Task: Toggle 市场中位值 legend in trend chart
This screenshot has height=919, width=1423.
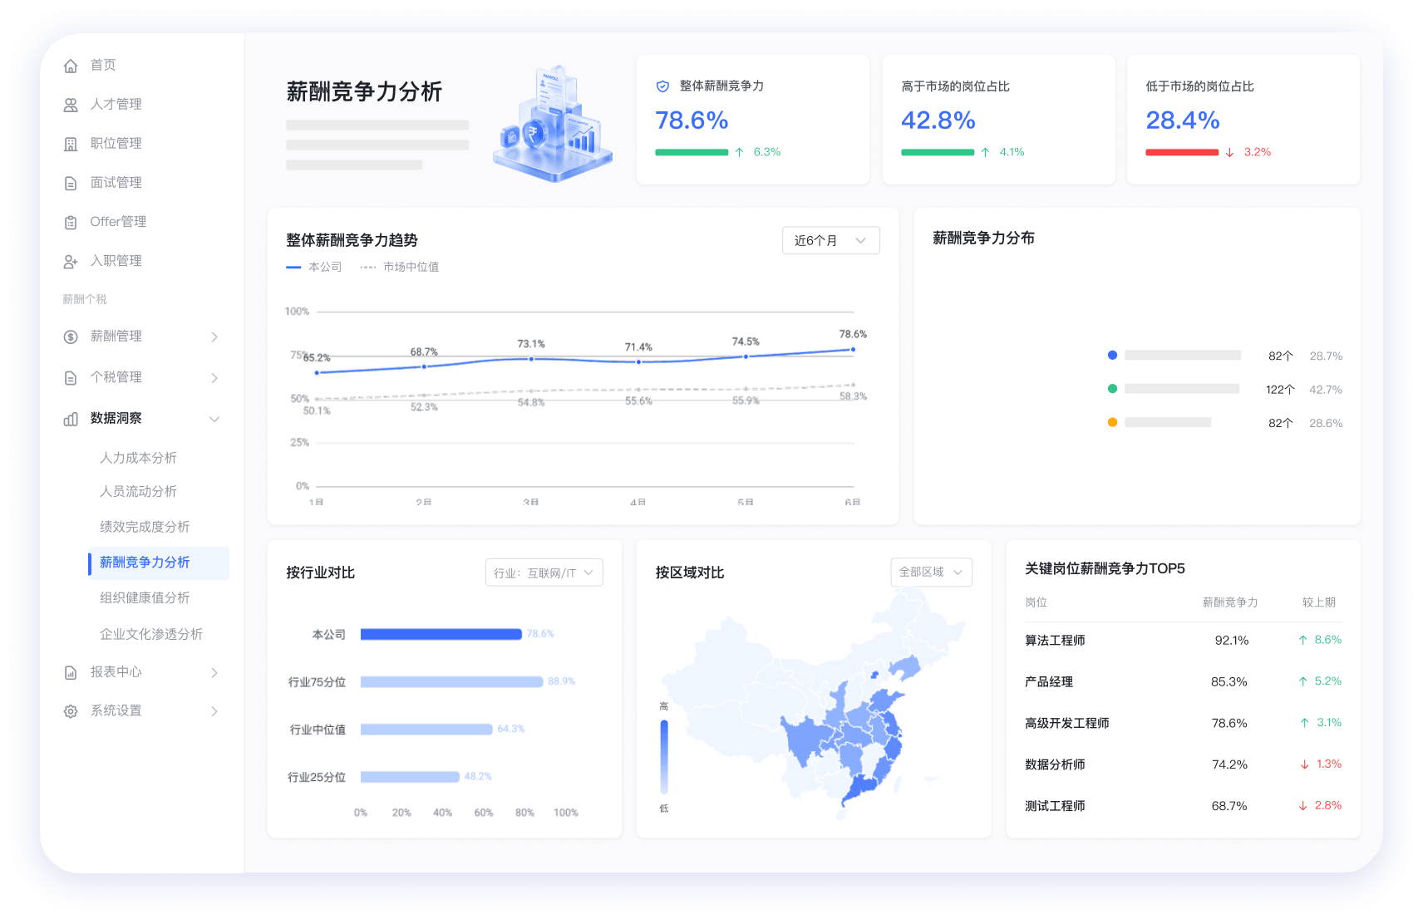Action: 400,267
